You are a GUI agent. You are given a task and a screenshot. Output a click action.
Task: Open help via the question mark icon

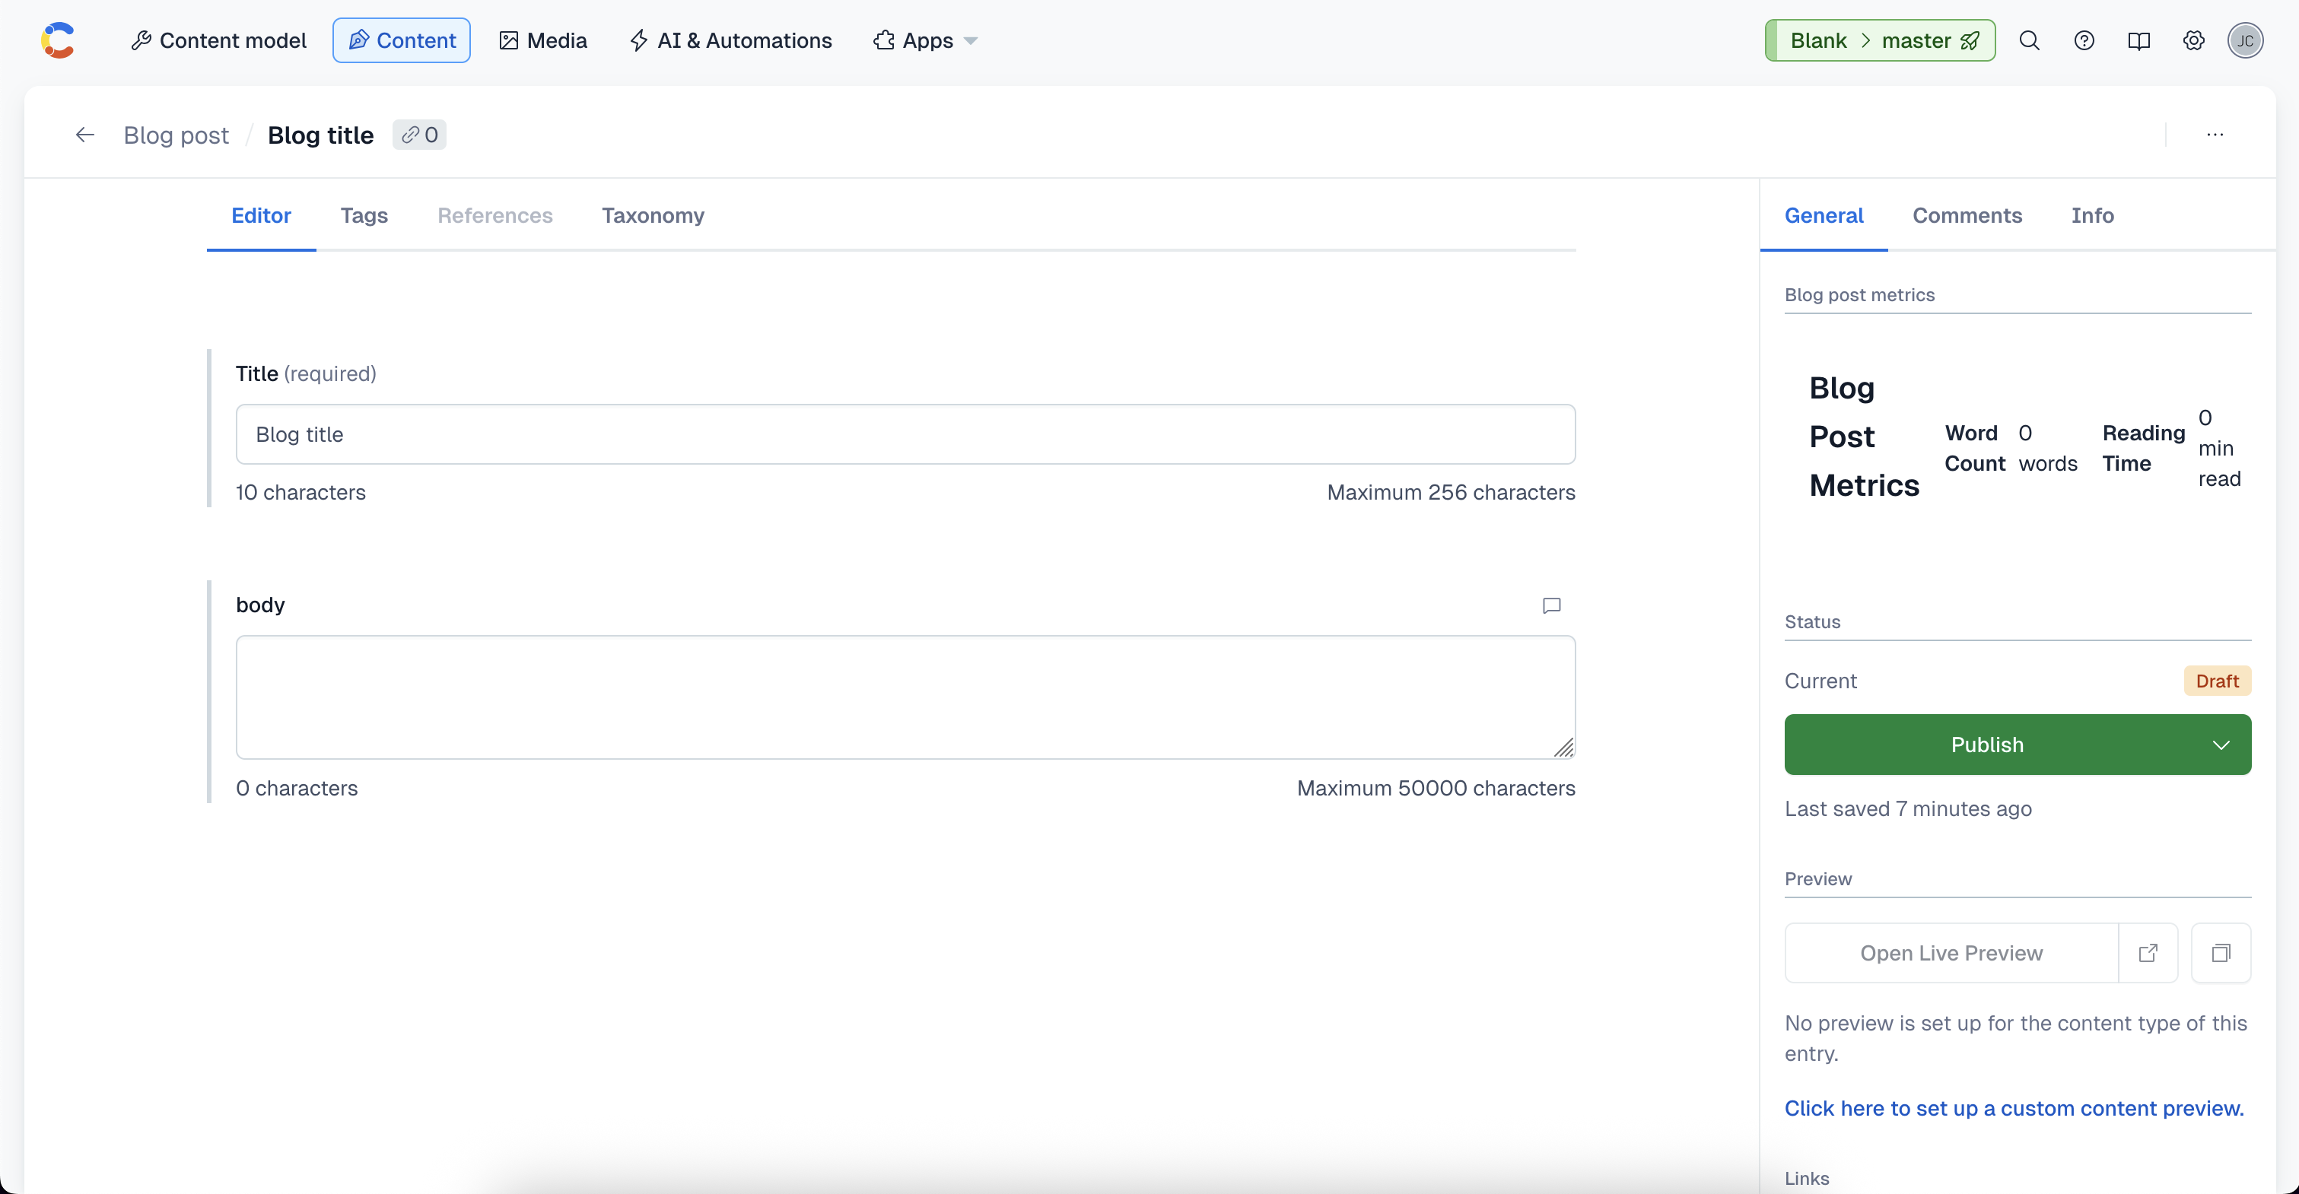tap(2084, 40)
